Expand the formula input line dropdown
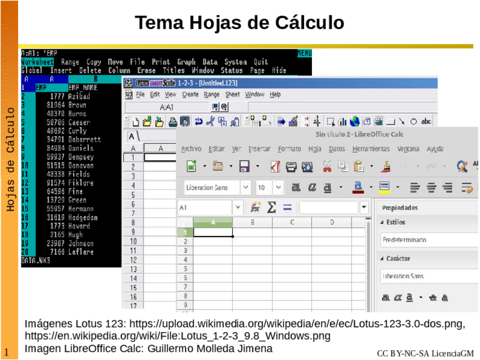This screenshot has width=480, height=360. click(x=364, y=207)
